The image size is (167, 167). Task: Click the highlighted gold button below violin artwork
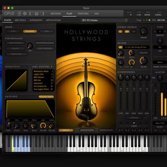[66, 130]
